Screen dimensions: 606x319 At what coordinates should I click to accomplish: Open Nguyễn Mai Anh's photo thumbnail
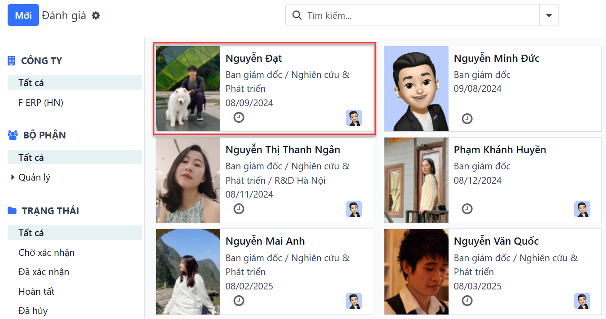click(x=188, y=272)
